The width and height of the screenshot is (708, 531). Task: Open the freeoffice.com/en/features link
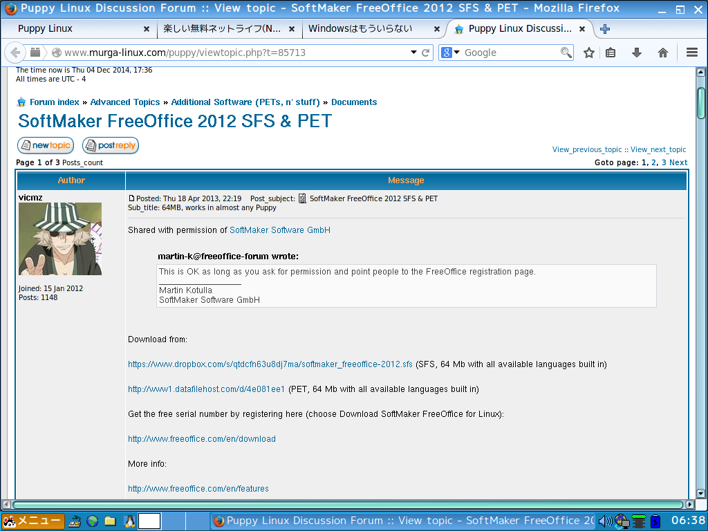coord(198,489)
